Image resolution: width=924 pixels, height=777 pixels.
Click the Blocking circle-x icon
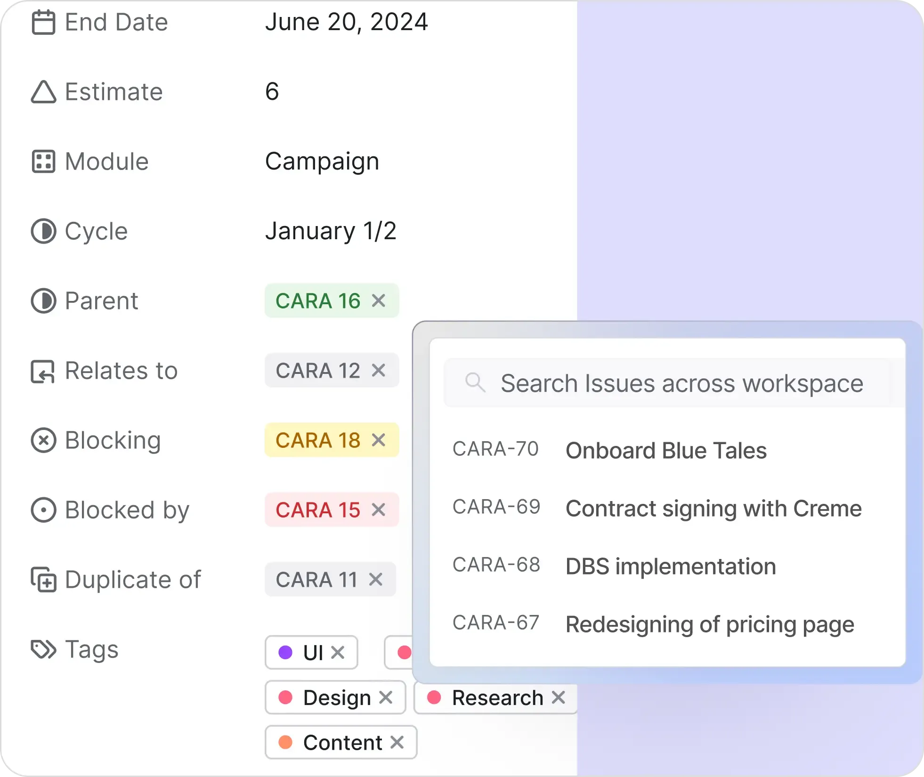43,440
